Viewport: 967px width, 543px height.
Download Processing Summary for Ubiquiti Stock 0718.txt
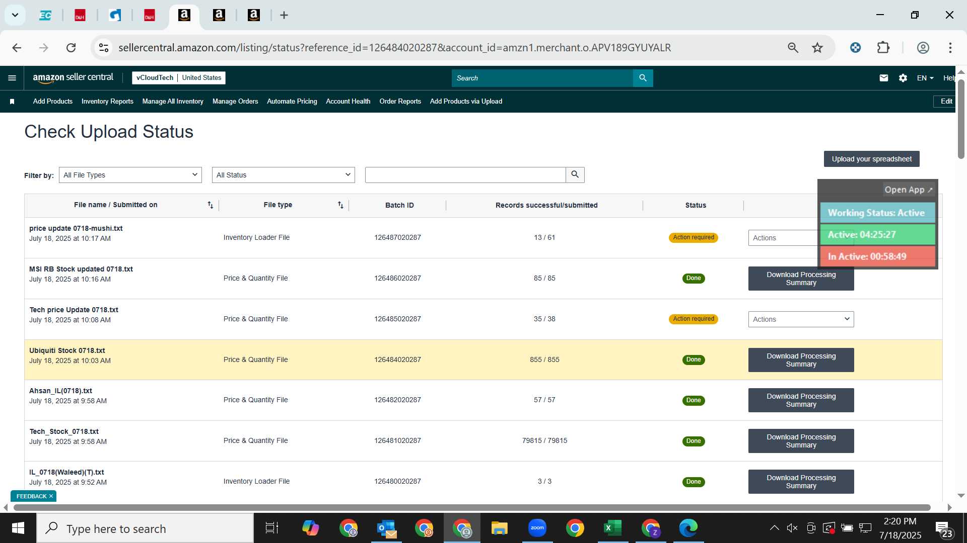click(x=801, y=360)
